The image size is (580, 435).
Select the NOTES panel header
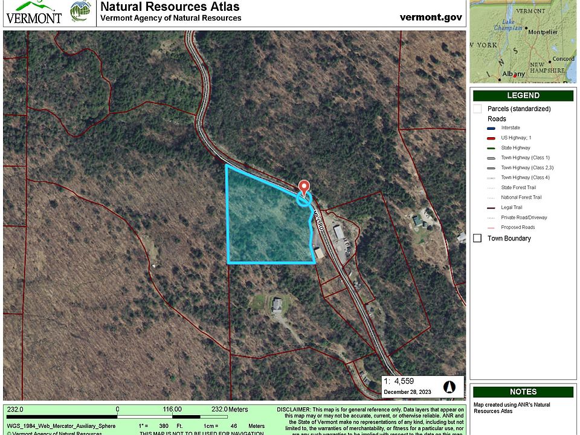(523, 391)
